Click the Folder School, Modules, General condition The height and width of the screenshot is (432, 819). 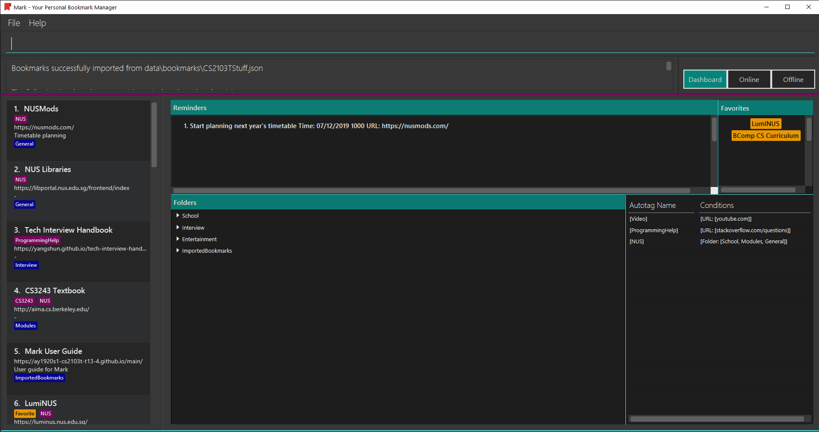[743, 241]
